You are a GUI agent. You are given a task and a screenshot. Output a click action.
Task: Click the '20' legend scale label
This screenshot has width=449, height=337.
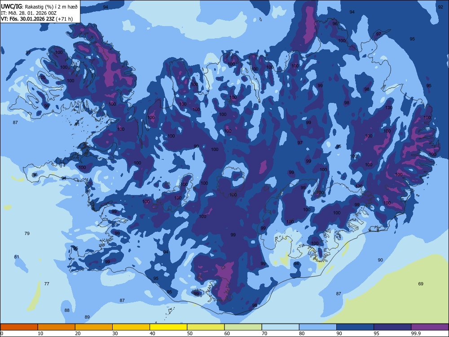tap(78, 333)
